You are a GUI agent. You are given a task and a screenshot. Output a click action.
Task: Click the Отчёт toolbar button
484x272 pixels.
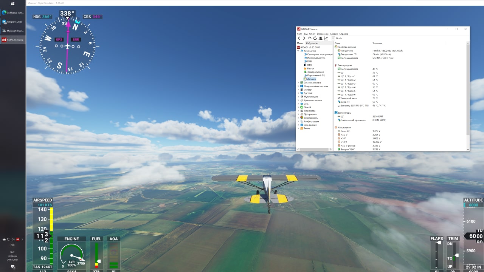click(337, 38)
